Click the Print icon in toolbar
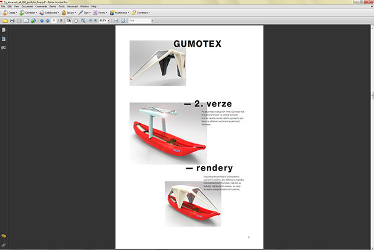This screenshot has height=250, width=374. 12,20
